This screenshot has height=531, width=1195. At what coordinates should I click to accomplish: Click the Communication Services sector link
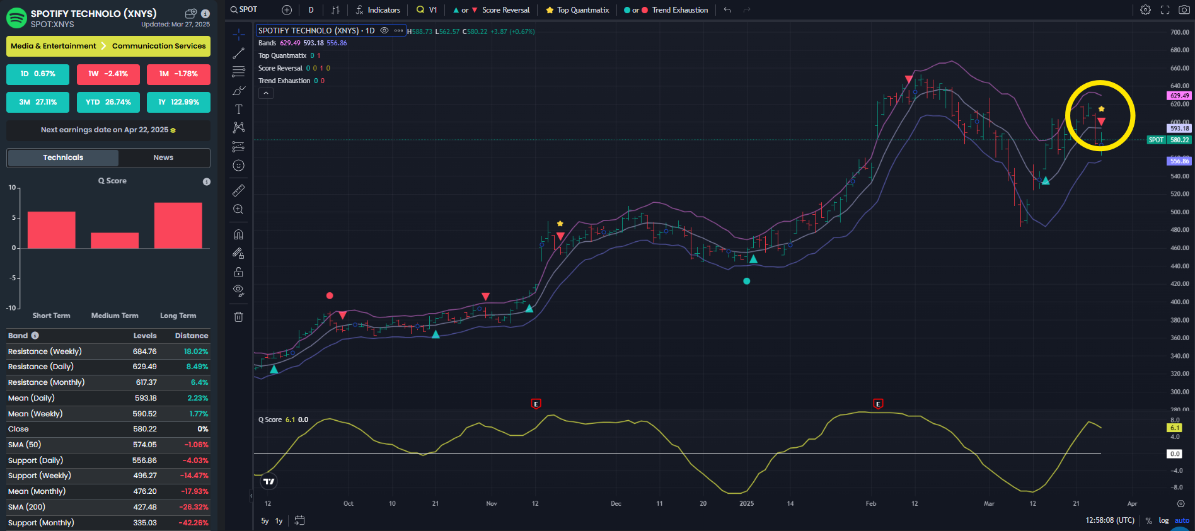click(159, 46)
